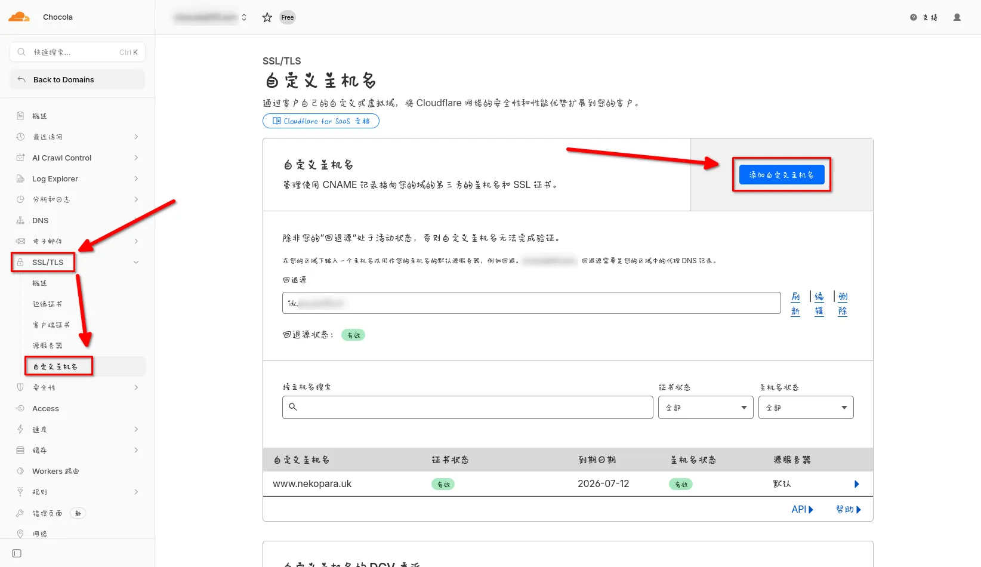The height and width of the screenshot is (567, 981).
Task: Click the 缓存 sidebar icon
Action: [20, 450]
